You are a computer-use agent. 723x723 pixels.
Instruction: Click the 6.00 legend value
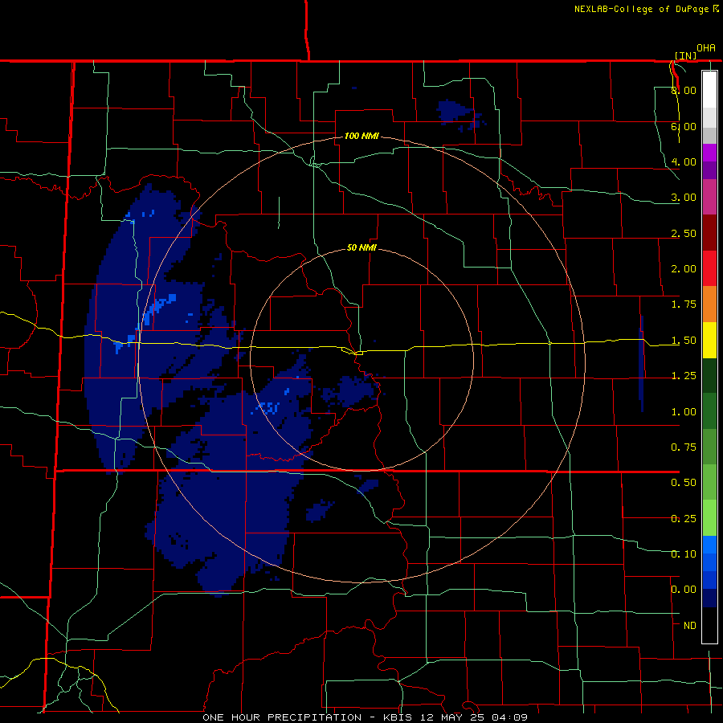[x=684, y=126]
